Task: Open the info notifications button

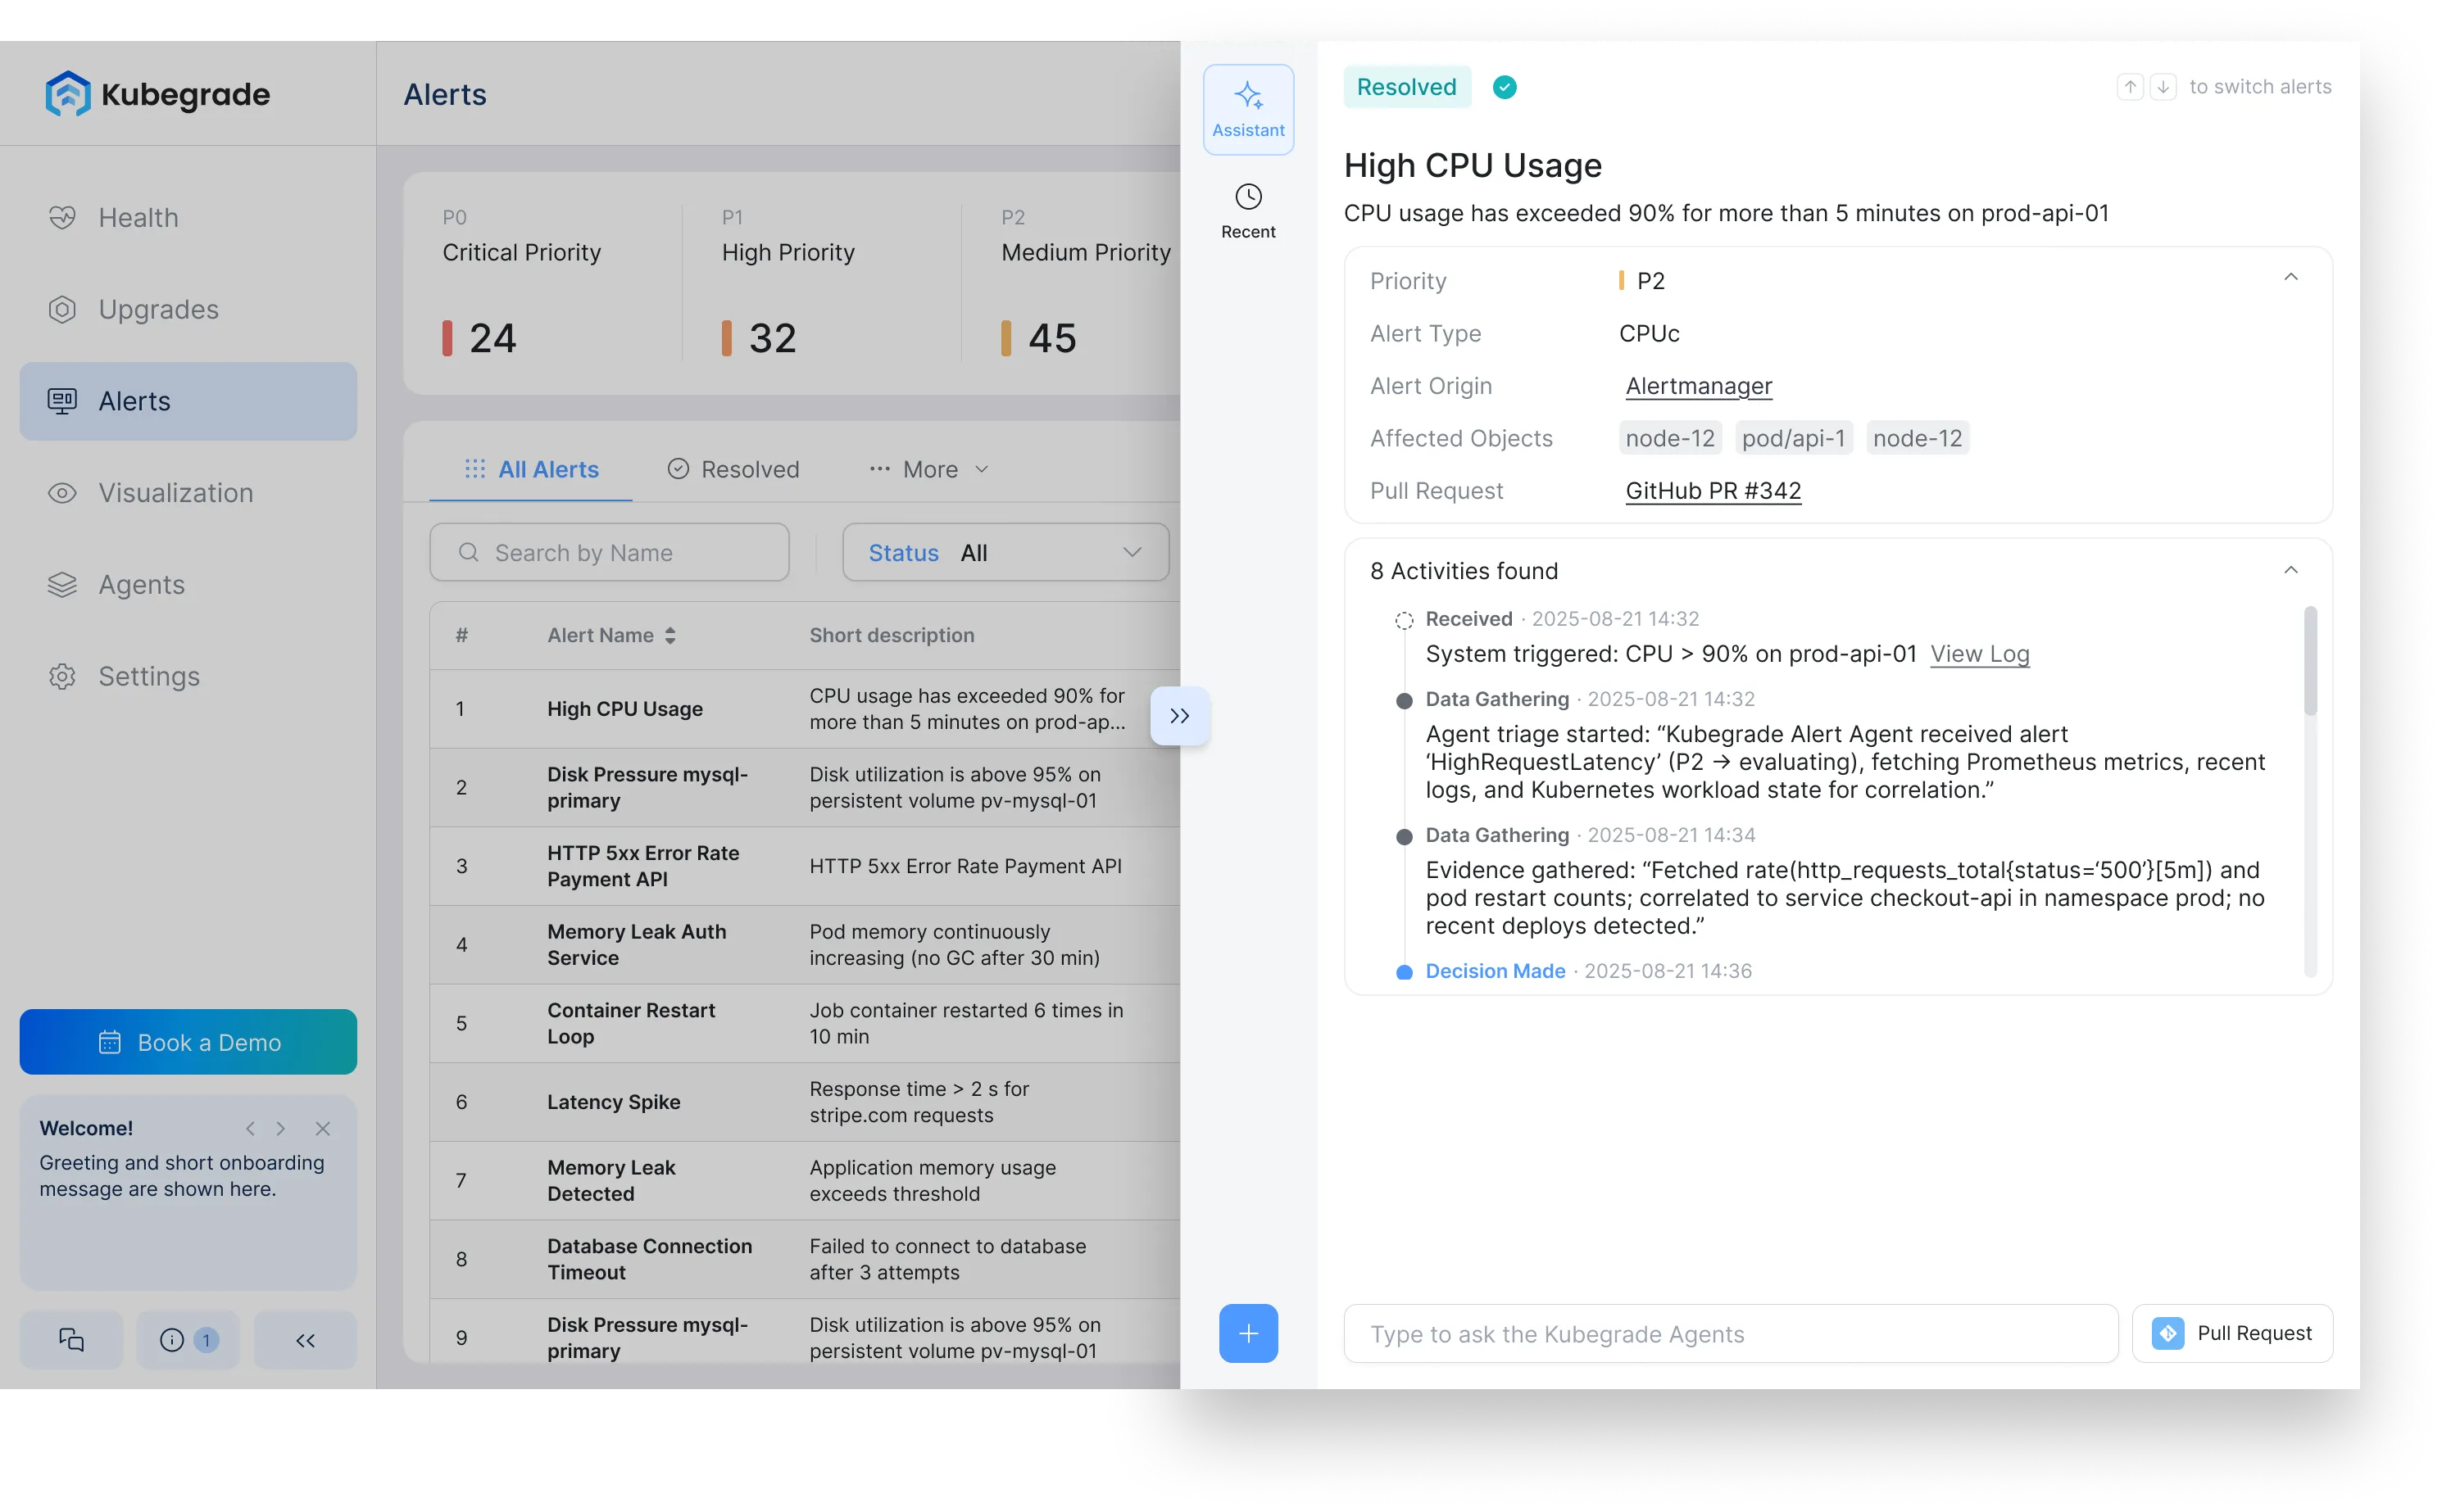Action: click(x=188, y=1340)
